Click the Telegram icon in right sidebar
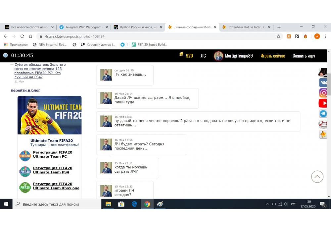 tap(323, 114)
